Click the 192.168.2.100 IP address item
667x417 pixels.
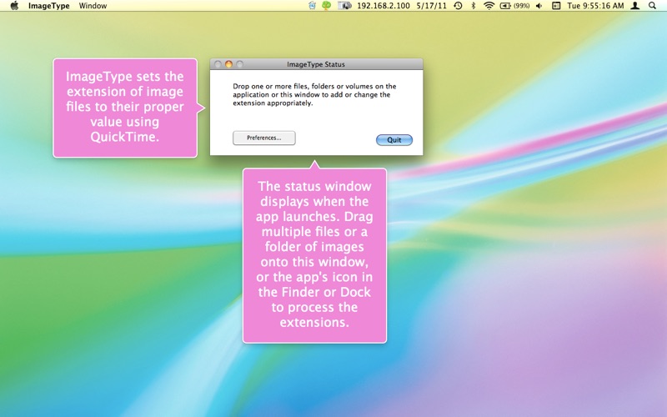click(x=384, y=6)
